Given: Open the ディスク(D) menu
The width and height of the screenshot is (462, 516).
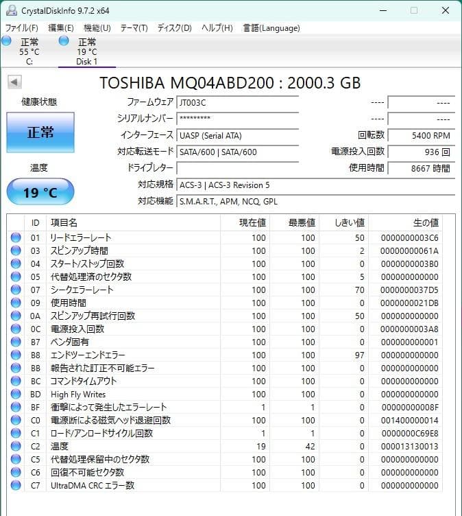Looking at the screenshot, I should [x=174, y=28].
